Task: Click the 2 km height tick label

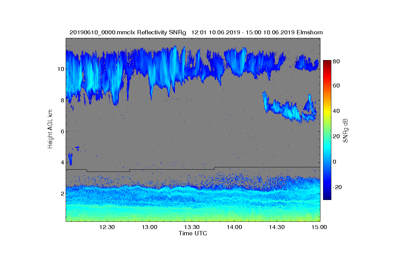Action: point(62,194)
